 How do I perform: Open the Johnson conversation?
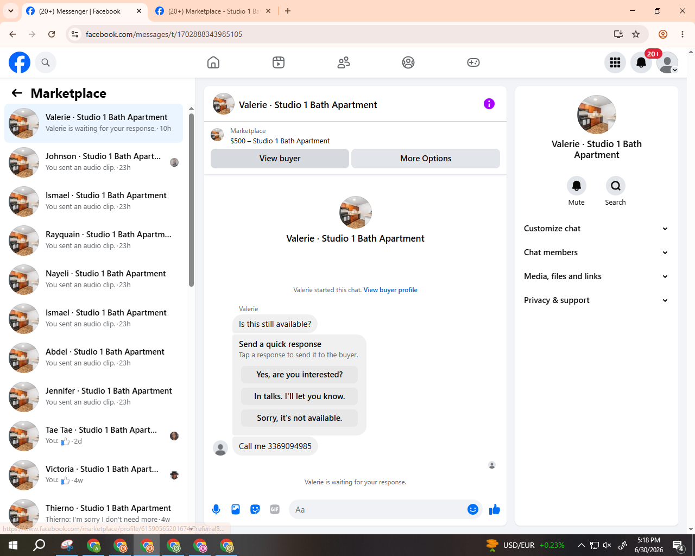pos(93,162)
